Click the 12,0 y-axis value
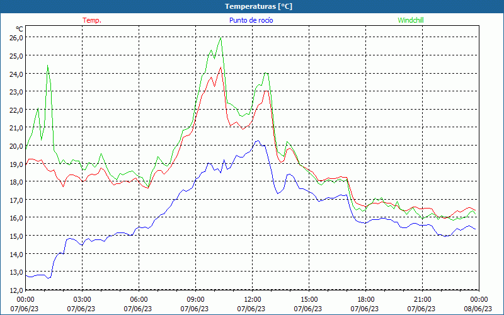504x315 pixels. pos(16,290)
